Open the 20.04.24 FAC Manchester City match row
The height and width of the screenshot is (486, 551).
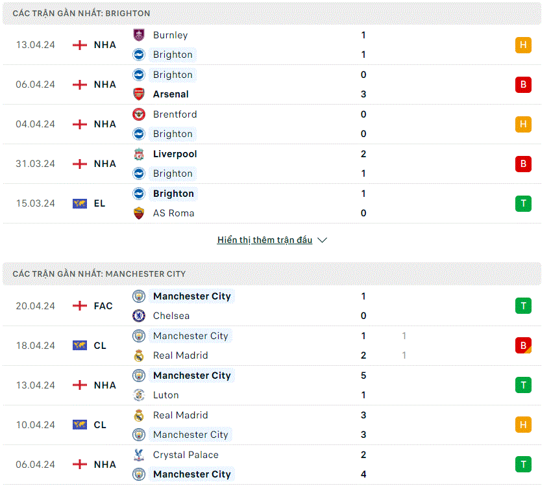tap(272, 306)
